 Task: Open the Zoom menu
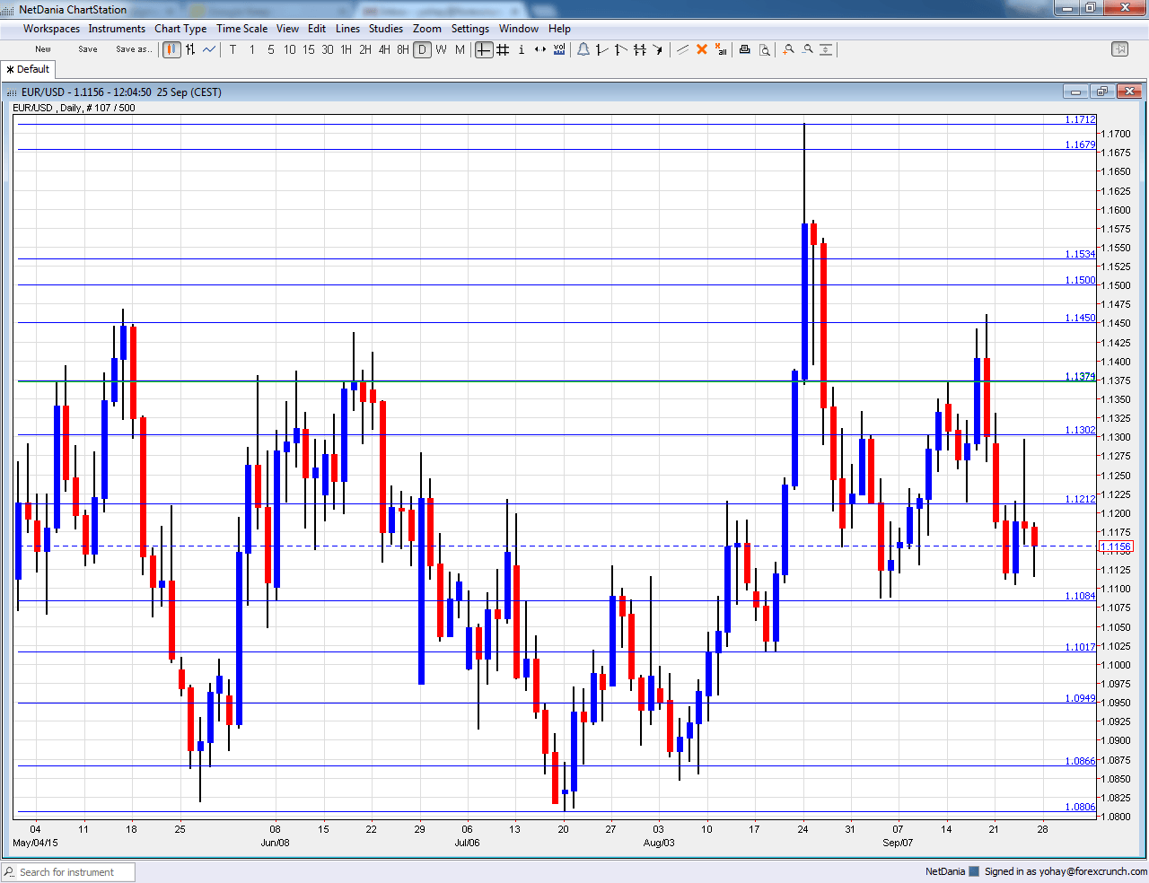[x=427, y=29]
